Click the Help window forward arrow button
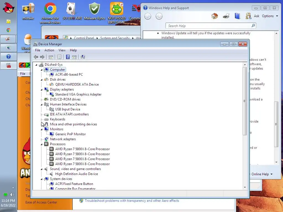 tap(159, 16)
